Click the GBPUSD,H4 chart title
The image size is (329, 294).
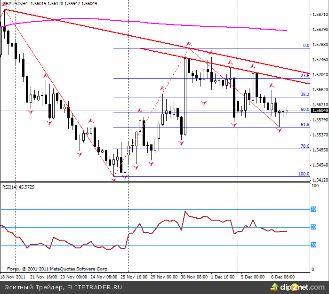(12, 3)
